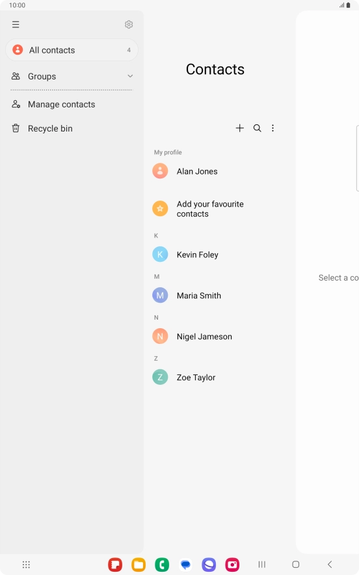
Task: Open Kevin Foley contact
Action: 215,255
